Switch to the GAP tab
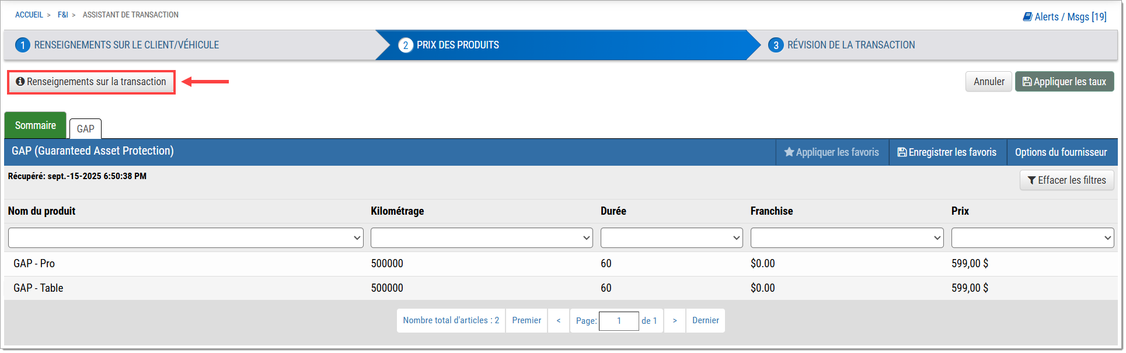Viewport: 1126px width, 353px height. pos(85,129)
